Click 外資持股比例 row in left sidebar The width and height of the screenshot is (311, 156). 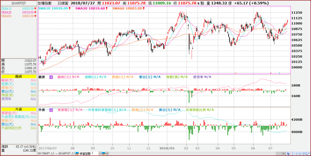point(19,128)
